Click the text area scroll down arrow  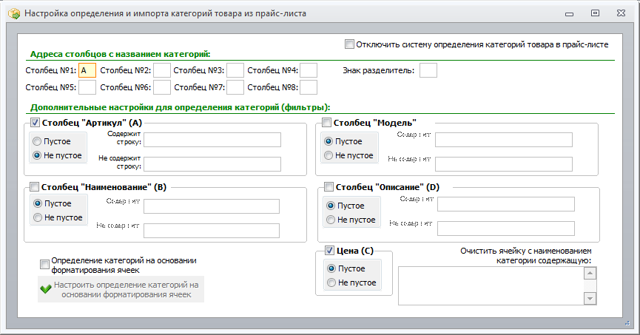coord(590,298)
